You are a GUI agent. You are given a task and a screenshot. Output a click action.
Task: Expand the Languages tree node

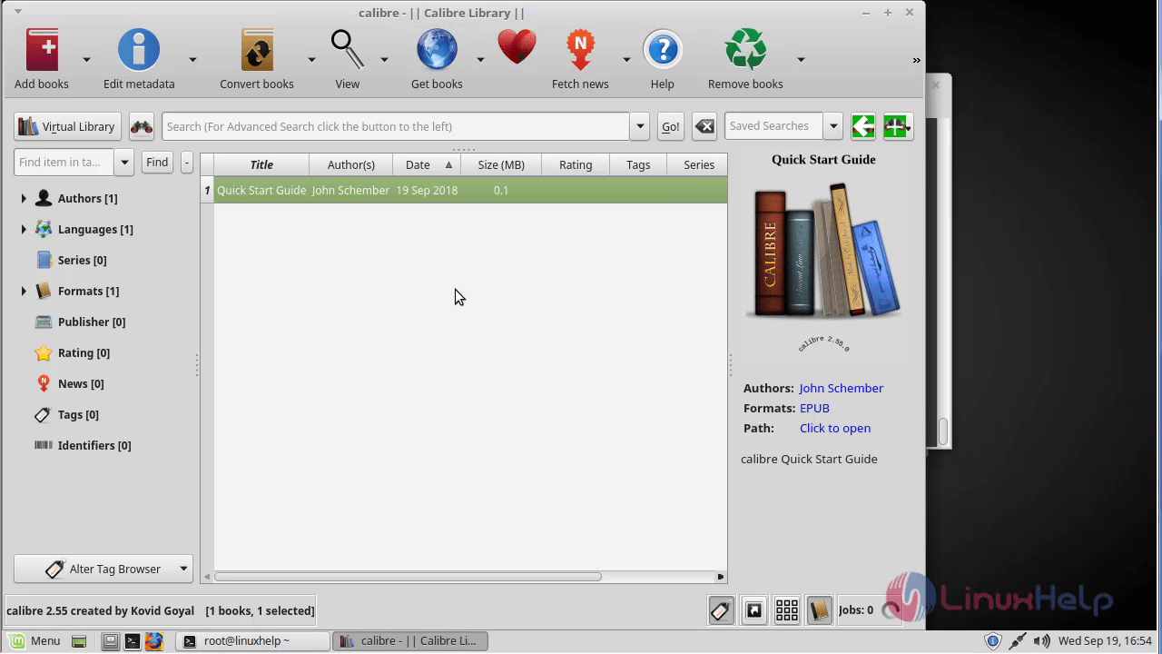tap(24, 229)
